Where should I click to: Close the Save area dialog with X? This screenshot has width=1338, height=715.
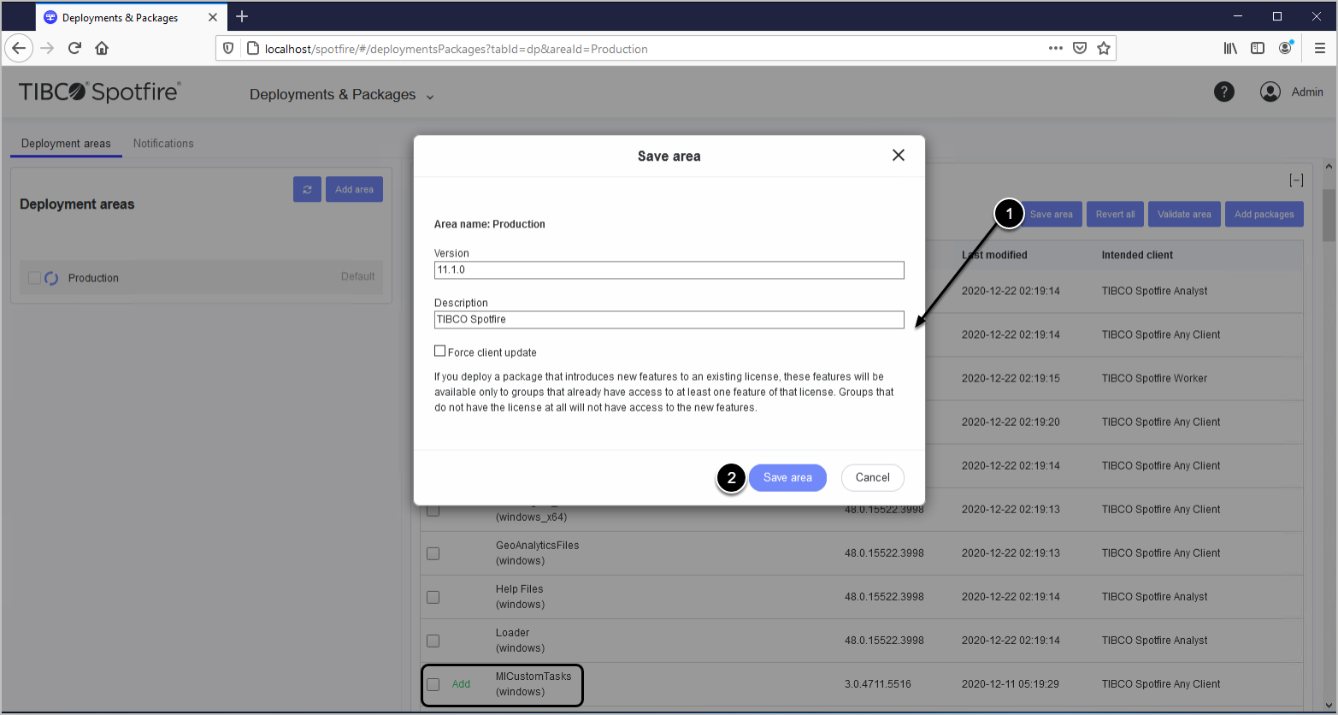[x=898, y=155]
